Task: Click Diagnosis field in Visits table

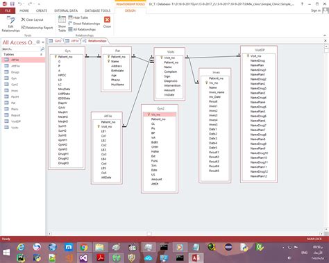Action: pyautogui.click(x=171, y=81)
